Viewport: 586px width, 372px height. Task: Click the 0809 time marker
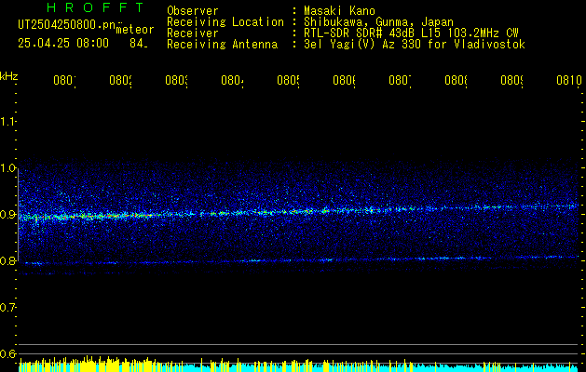(511, 80)
